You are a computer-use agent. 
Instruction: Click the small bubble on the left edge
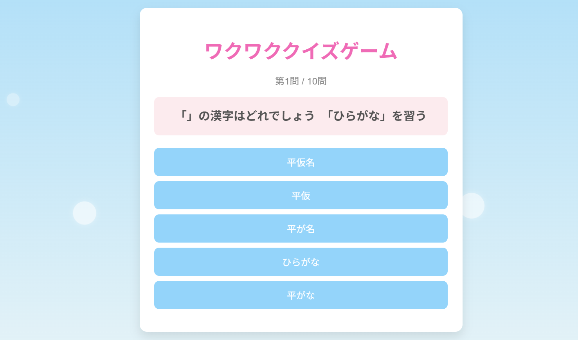point(13,99)
